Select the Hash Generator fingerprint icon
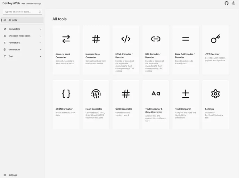The width and height of the screenshot is (239, 178). coord(96,94)
